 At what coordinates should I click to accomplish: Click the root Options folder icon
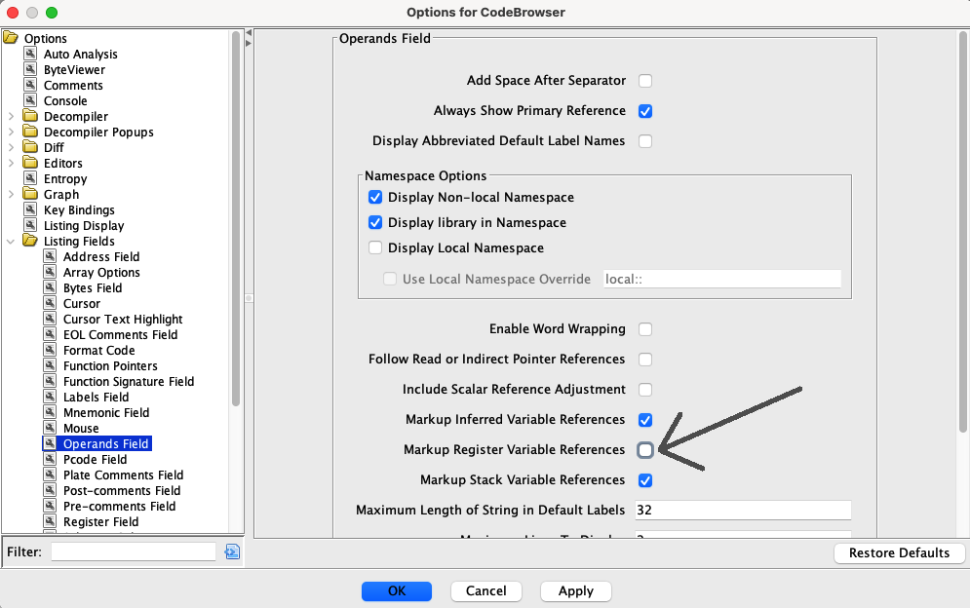click(x=11, y=38)
